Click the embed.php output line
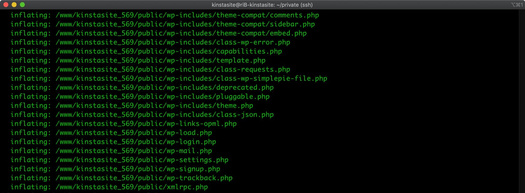Screen dimensions: 525x193 (158, 34)
